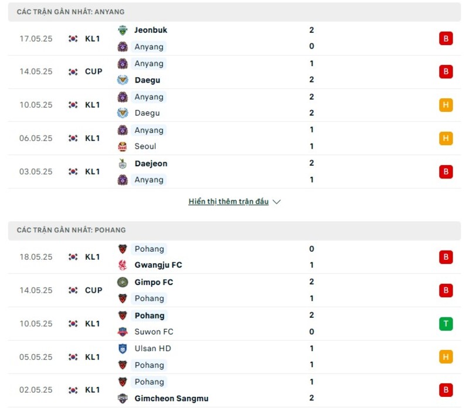The width and height of the screenshot is (469, 408).
Task: Click the Seoul club badge icon
Action: (123, 146)
